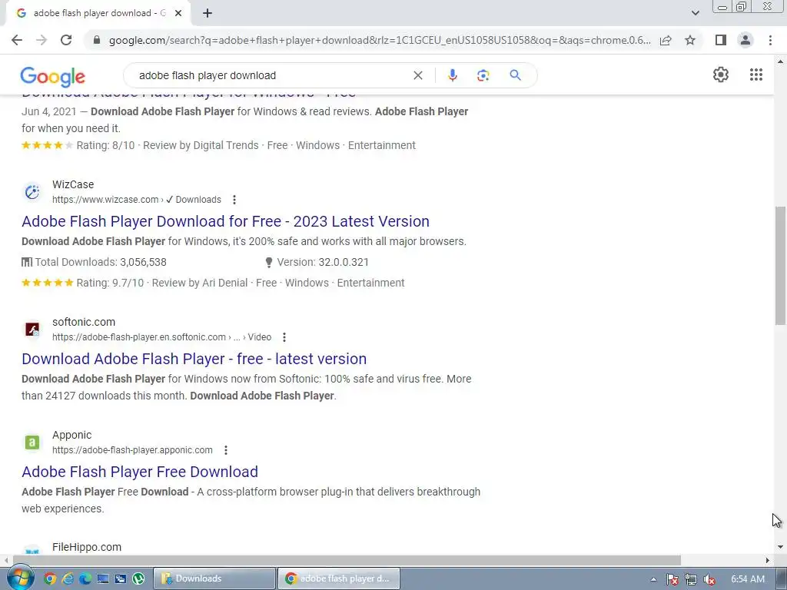The width and height of the screenshot is (787, 590).
Task: Start voice search with microphone
Action: click(x=452, y=75)
